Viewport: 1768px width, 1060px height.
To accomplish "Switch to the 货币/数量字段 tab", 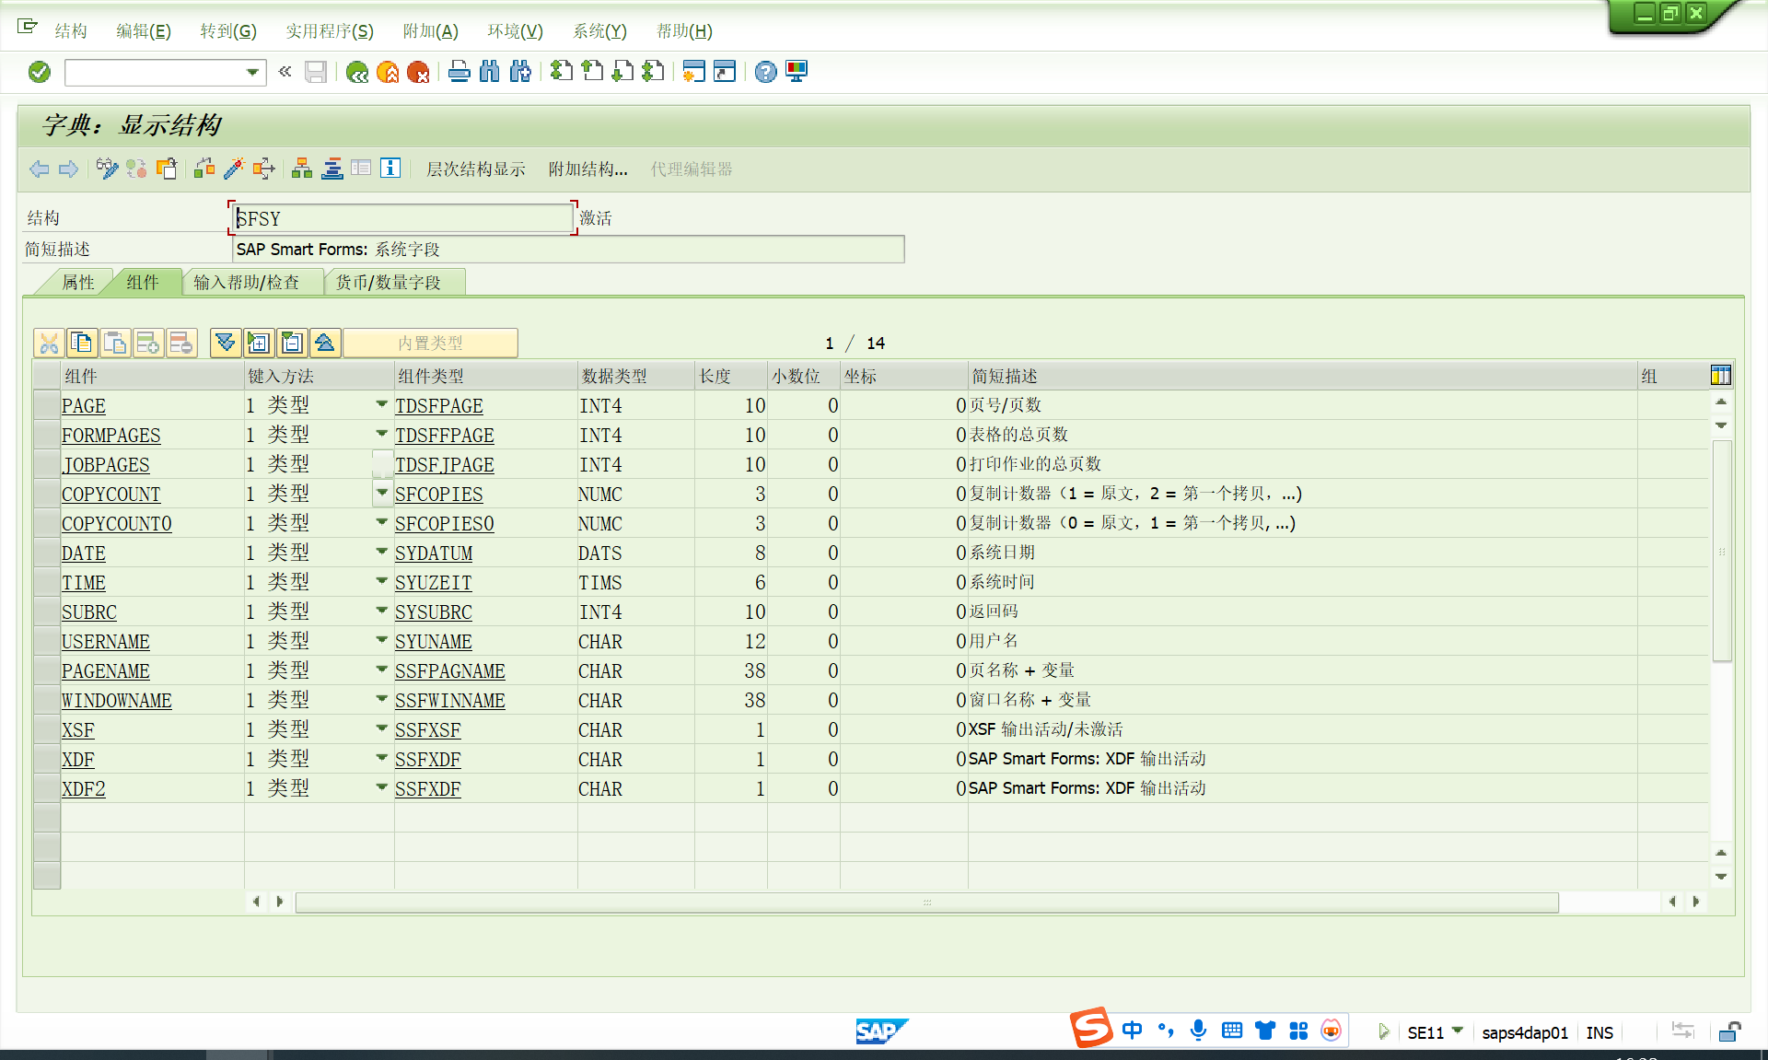I will [x=389, y=283].
